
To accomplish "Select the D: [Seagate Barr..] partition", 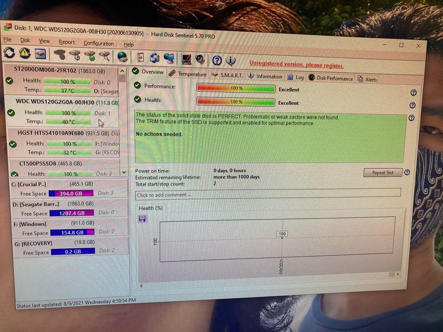I will point(69,208).
